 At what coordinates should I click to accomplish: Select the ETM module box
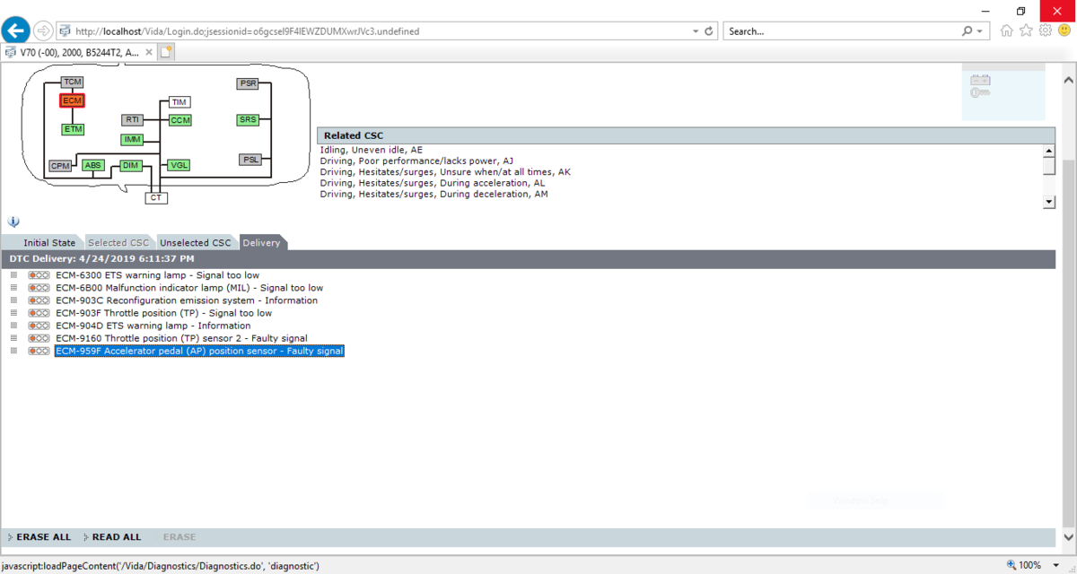pos(73,129)
